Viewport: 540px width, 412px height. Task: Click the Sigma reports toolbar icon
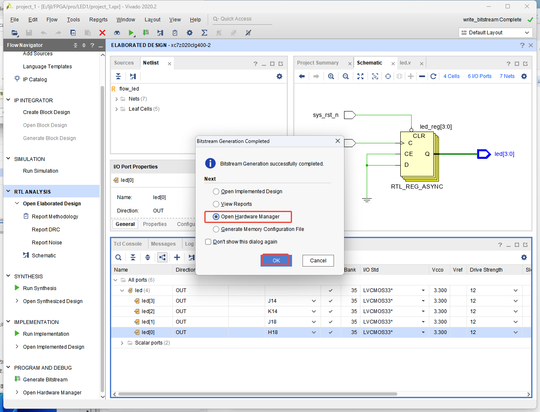[x=204, y=33]
